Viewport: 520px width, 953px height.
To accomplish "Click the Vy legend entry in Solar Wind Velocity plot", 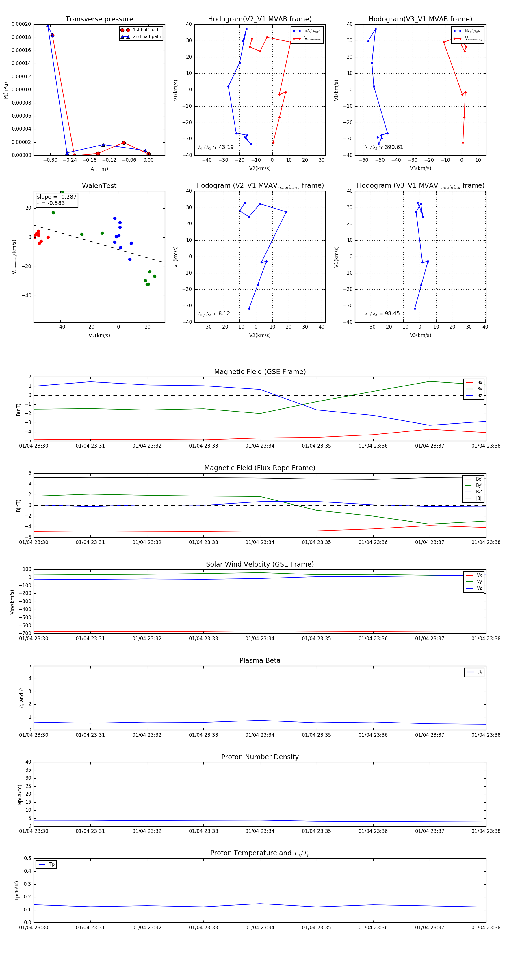I will pyautogui.click(x=474, y=582).
